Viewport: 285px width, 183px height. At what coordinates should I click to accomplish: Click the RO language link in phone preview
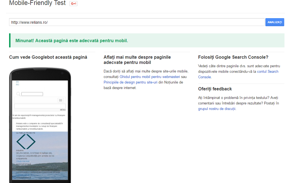point(17,85)
